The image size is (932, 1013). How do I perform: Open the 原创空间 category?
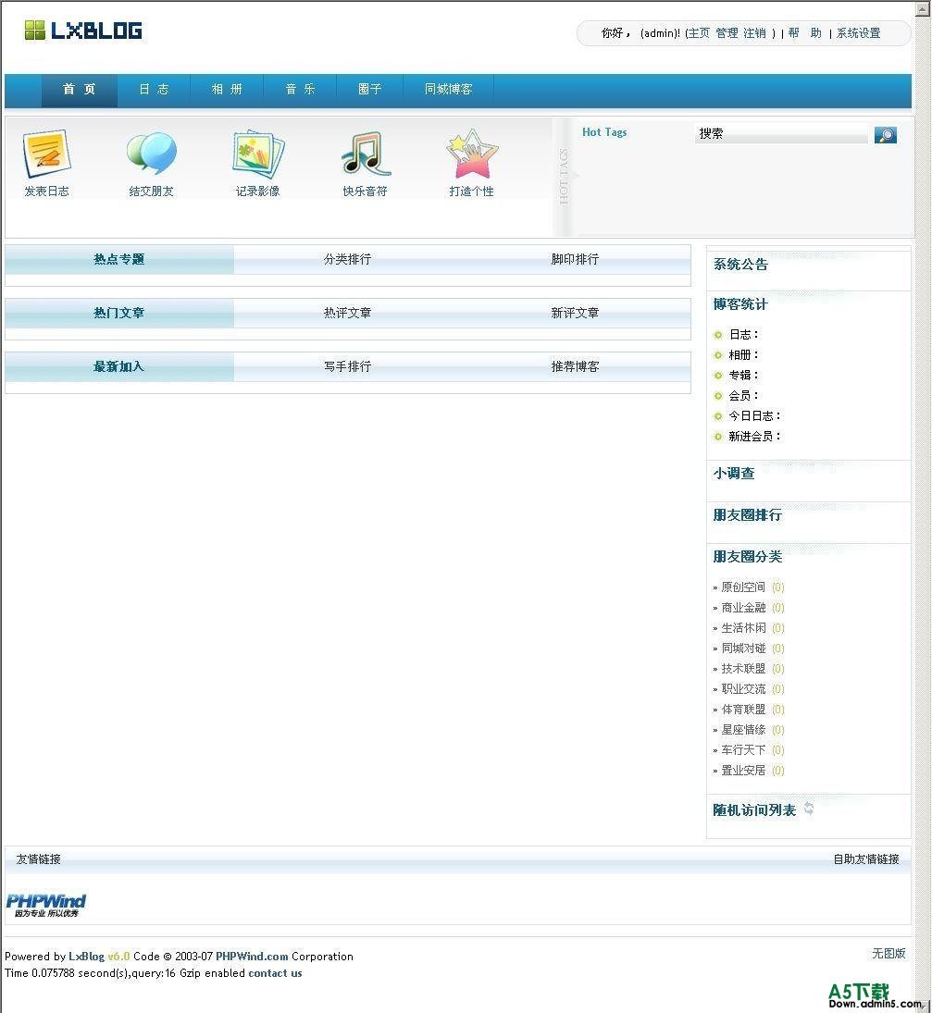coord(743,587)
